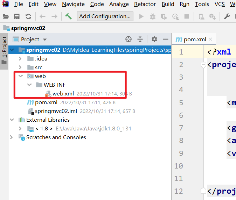Click the SDK download toolbar icon
The height and width of the screenshot is (200, 236).
(x=213, y=16)
